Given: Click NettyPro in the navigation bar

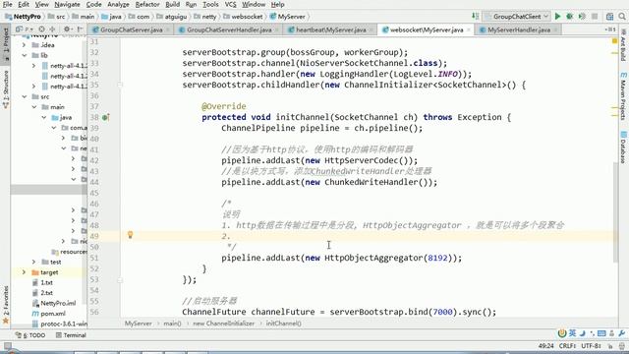Looking at the screenshot, I should [x=23, y=17].
